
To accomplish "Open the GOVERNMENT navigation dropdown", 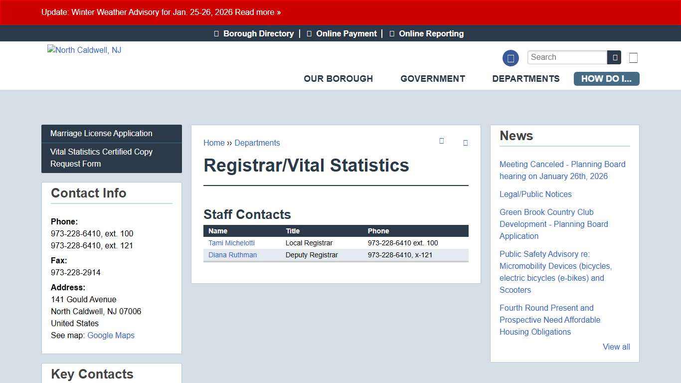I will tap(432, 79).
